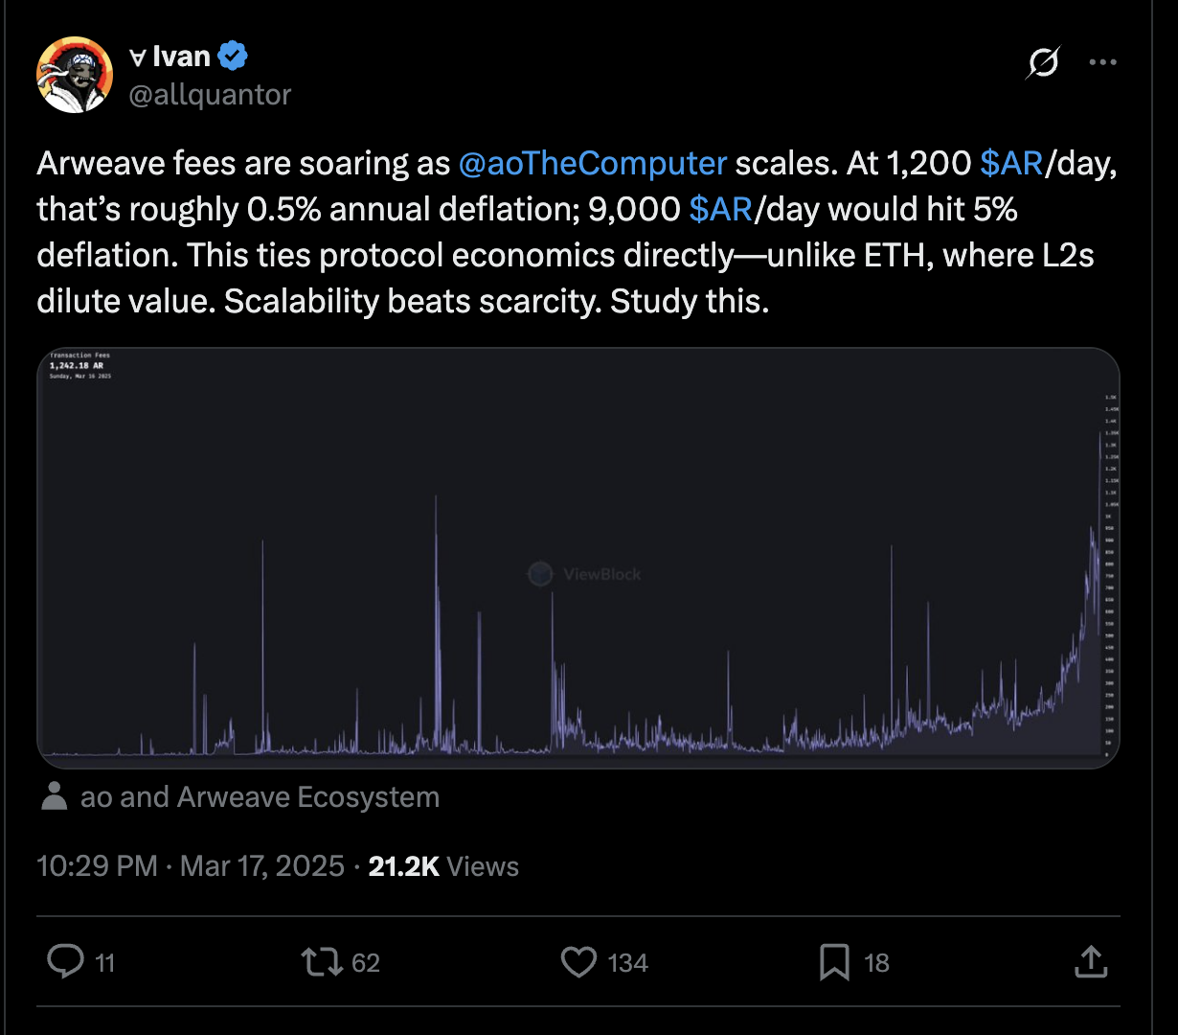Like the post with the heart icon
1178x1035 pixels.
pyautogui.click(x=578, y=961)
